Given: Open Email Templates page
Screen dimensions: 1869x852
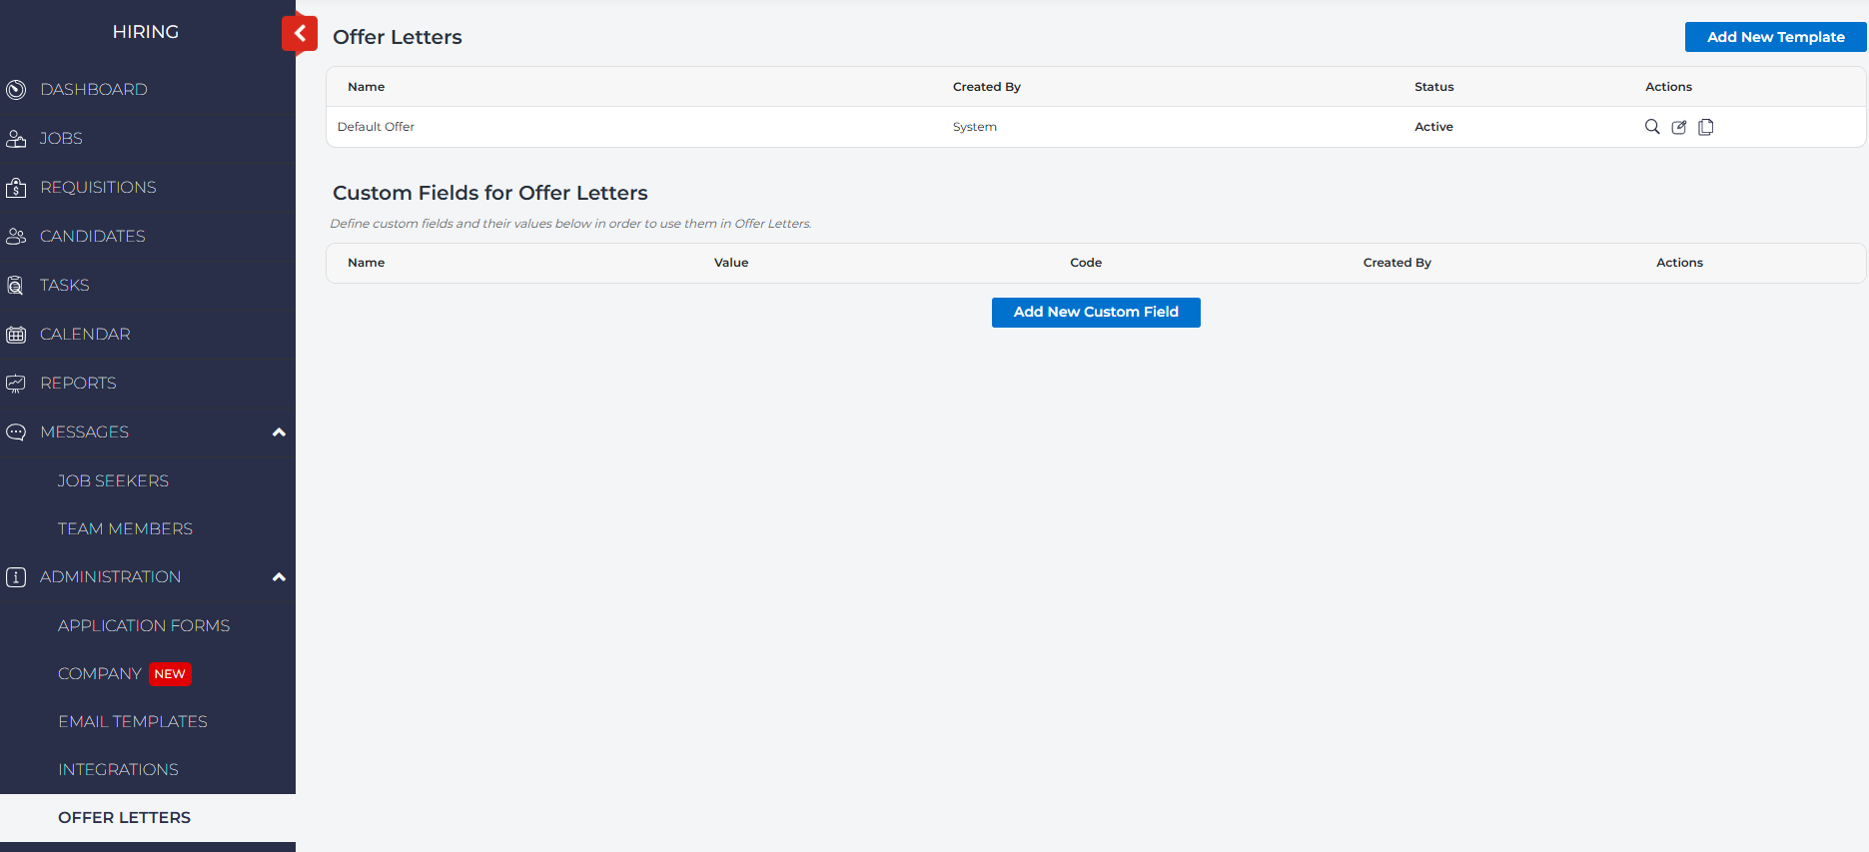Looking at the screenshot, I should pyautogui.click(x=133, y=722).
